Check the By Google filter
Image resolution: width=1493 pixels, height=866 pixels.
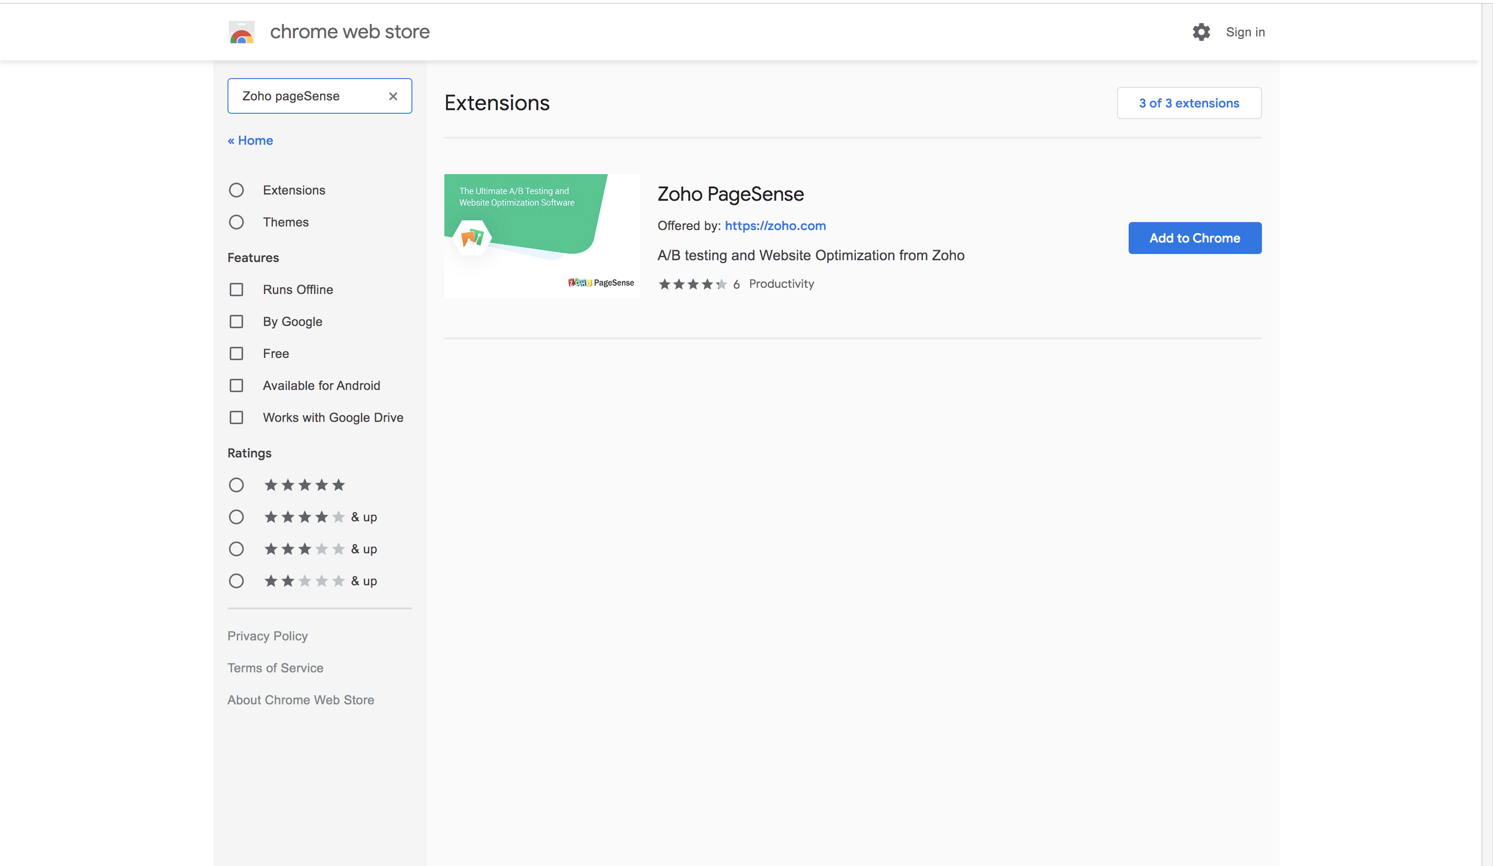click(236, 322)
